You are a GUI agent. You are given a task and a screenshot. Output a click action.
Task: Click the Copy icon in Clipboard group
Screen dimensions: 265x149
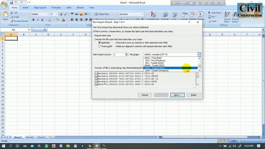12,17
